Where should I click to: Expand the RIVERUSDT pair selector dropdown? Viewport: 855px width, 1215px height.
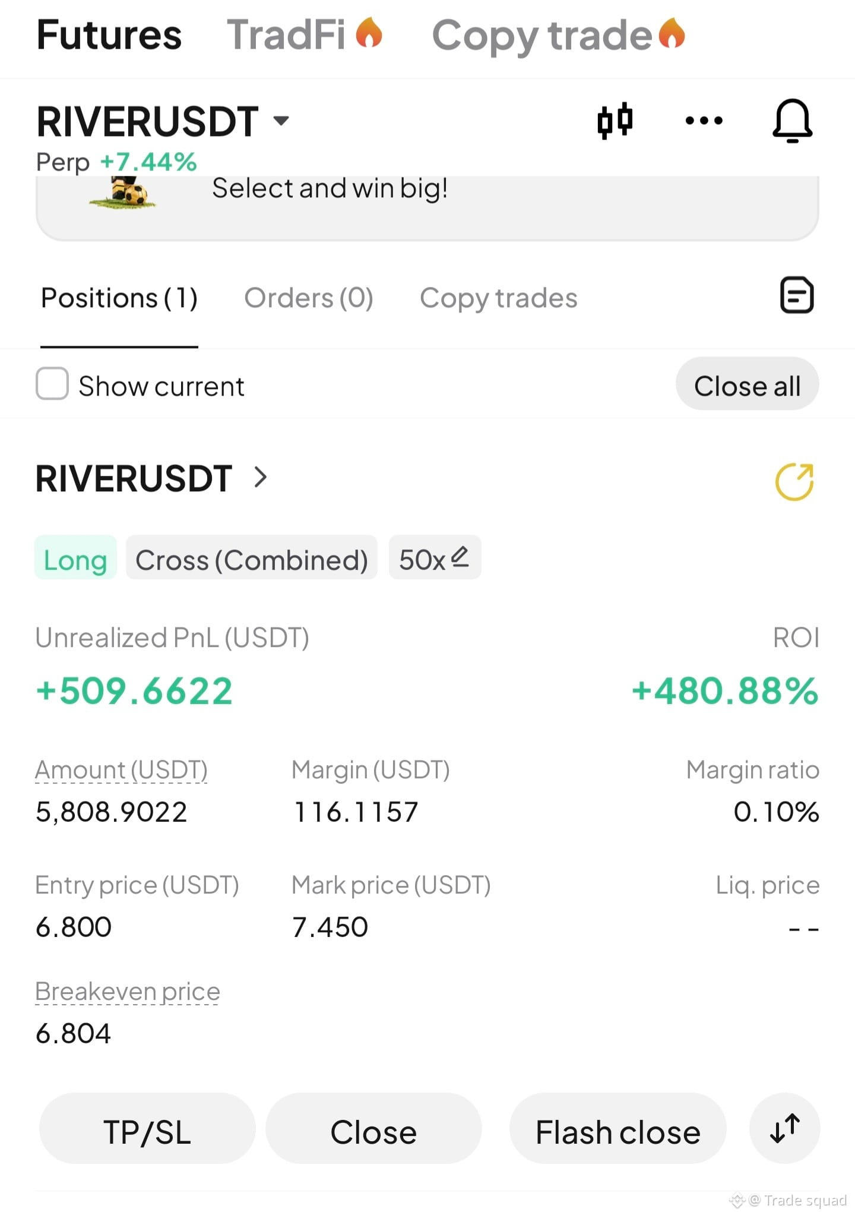(281, 120)
